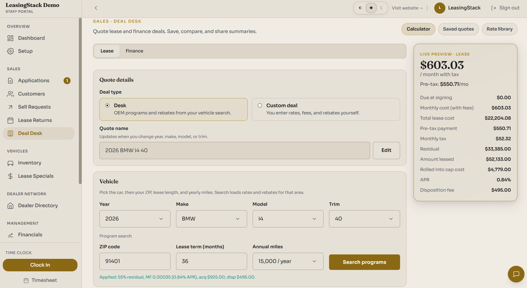The height and width of the screenshot is (288, 527).
Task: Open the Saved quotes tab
Action: (x=458, y=29)
